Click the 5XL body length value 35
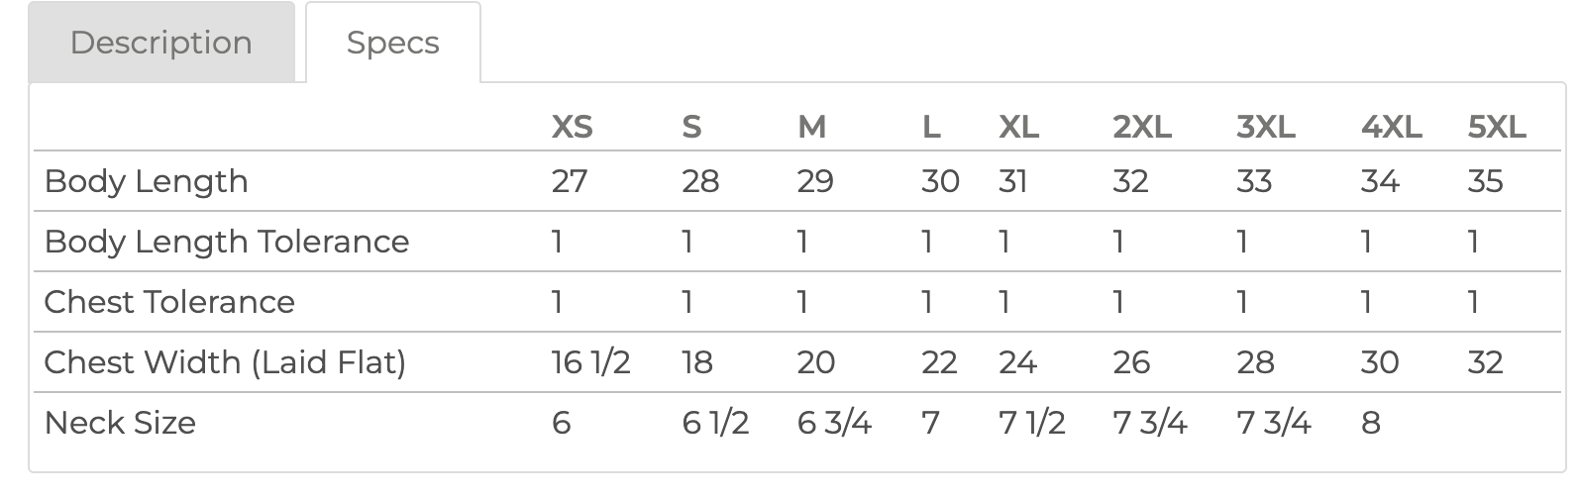This screenshot has width=1581, height=499. [x=1485, y=181]
